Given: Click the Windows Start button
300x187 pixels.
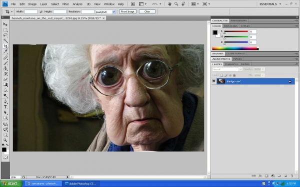Looking at the screenshot, I should pyautogui.click(x=11, y=184).
